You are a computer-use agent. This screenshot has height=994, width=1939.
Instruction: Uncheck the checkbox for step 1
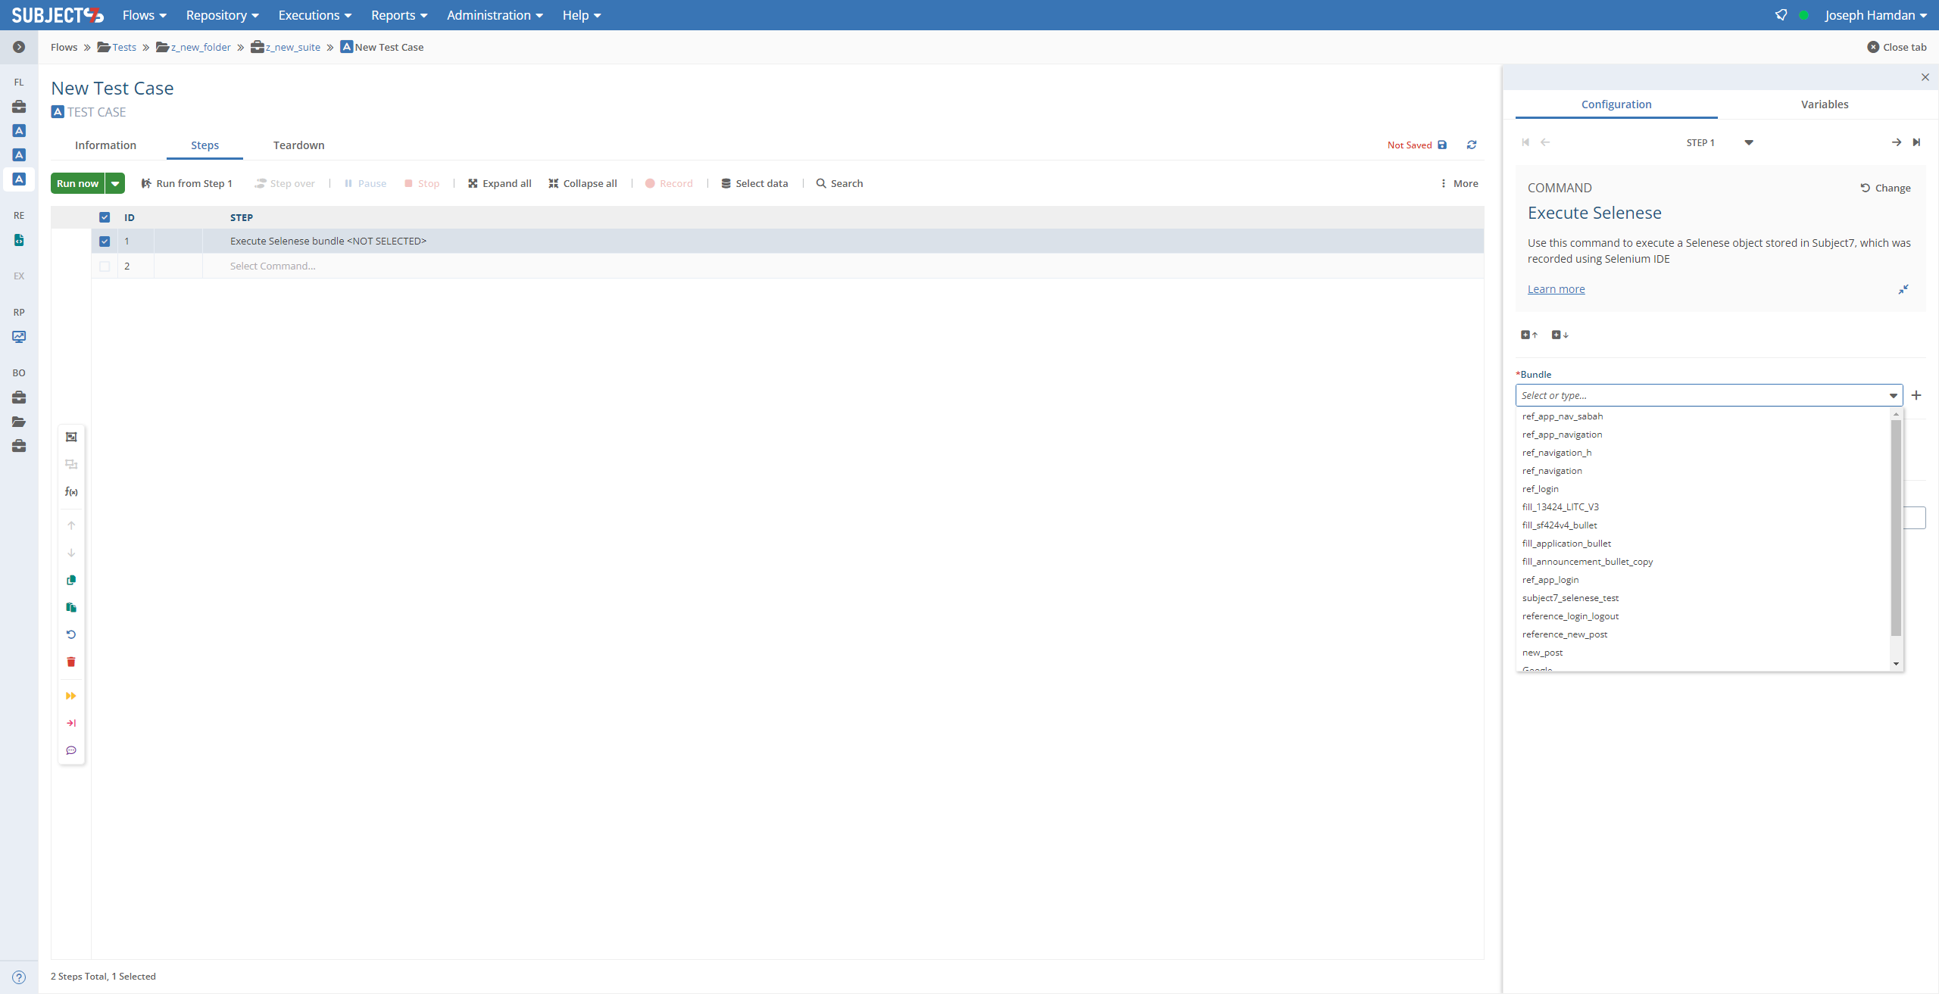tap(105, 241)
